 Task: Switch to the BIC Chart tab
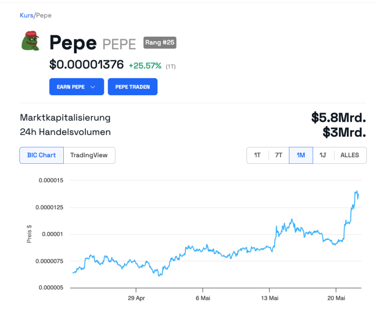[x=42, y=155]
